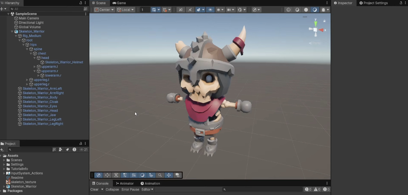The width and height of the screenshot is (408, 195).
Task: Toggle 2D view mode in Scene toolbar
Action: pos(181,10)
